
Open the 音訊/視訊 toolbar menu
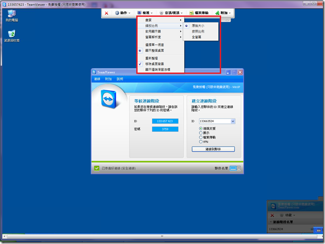171,13
